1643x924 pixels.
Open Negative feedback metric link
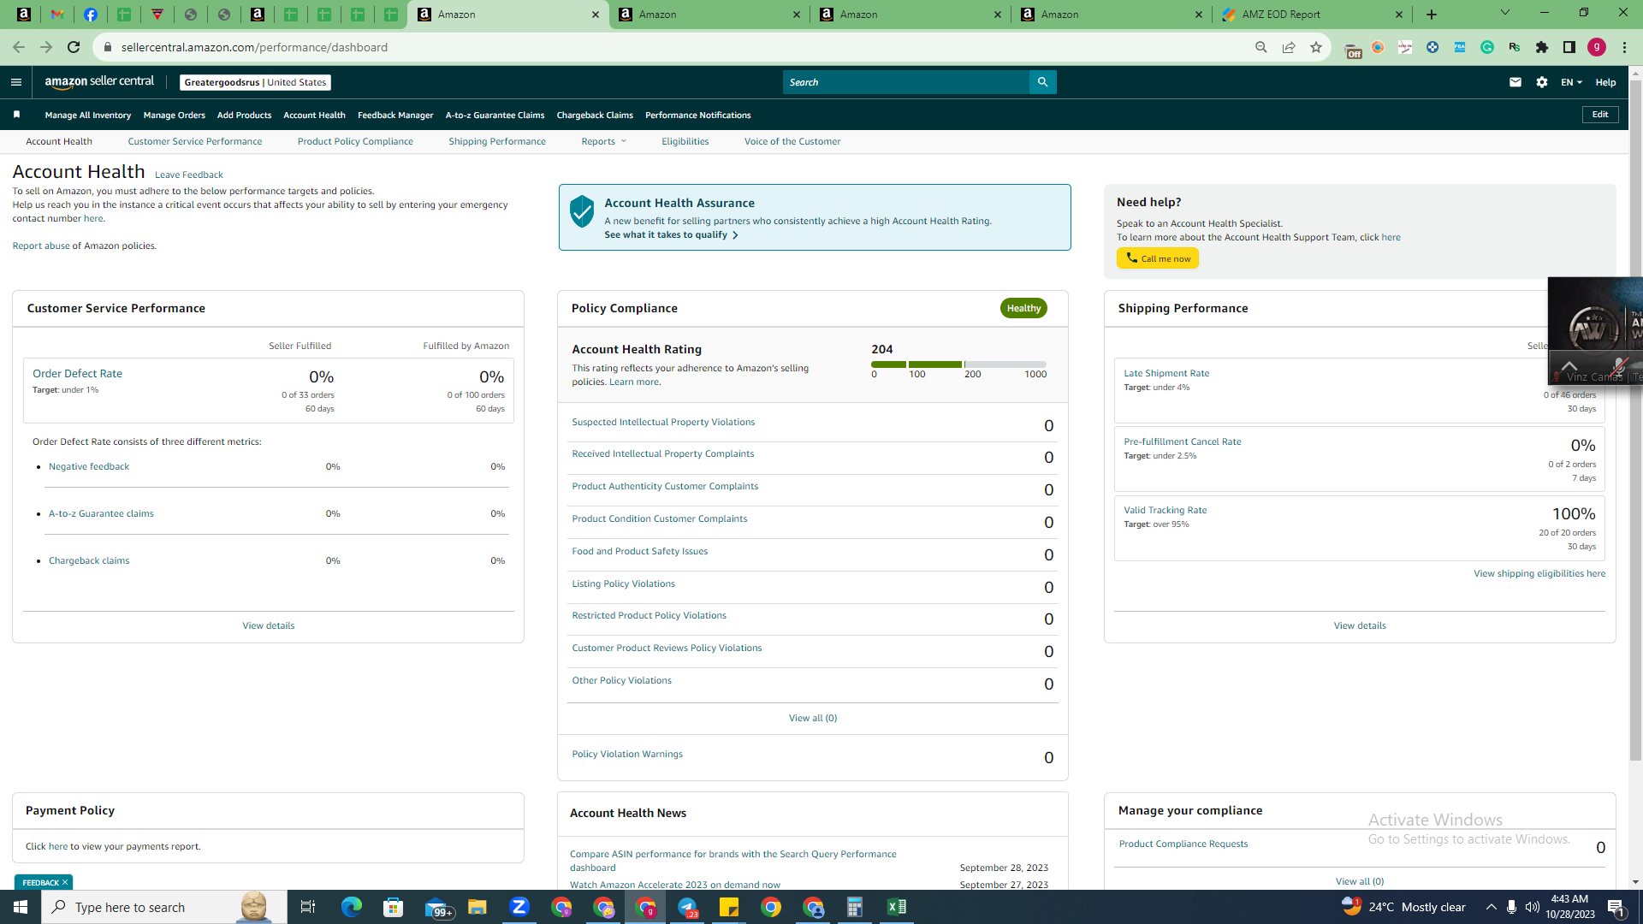[89, 466]
